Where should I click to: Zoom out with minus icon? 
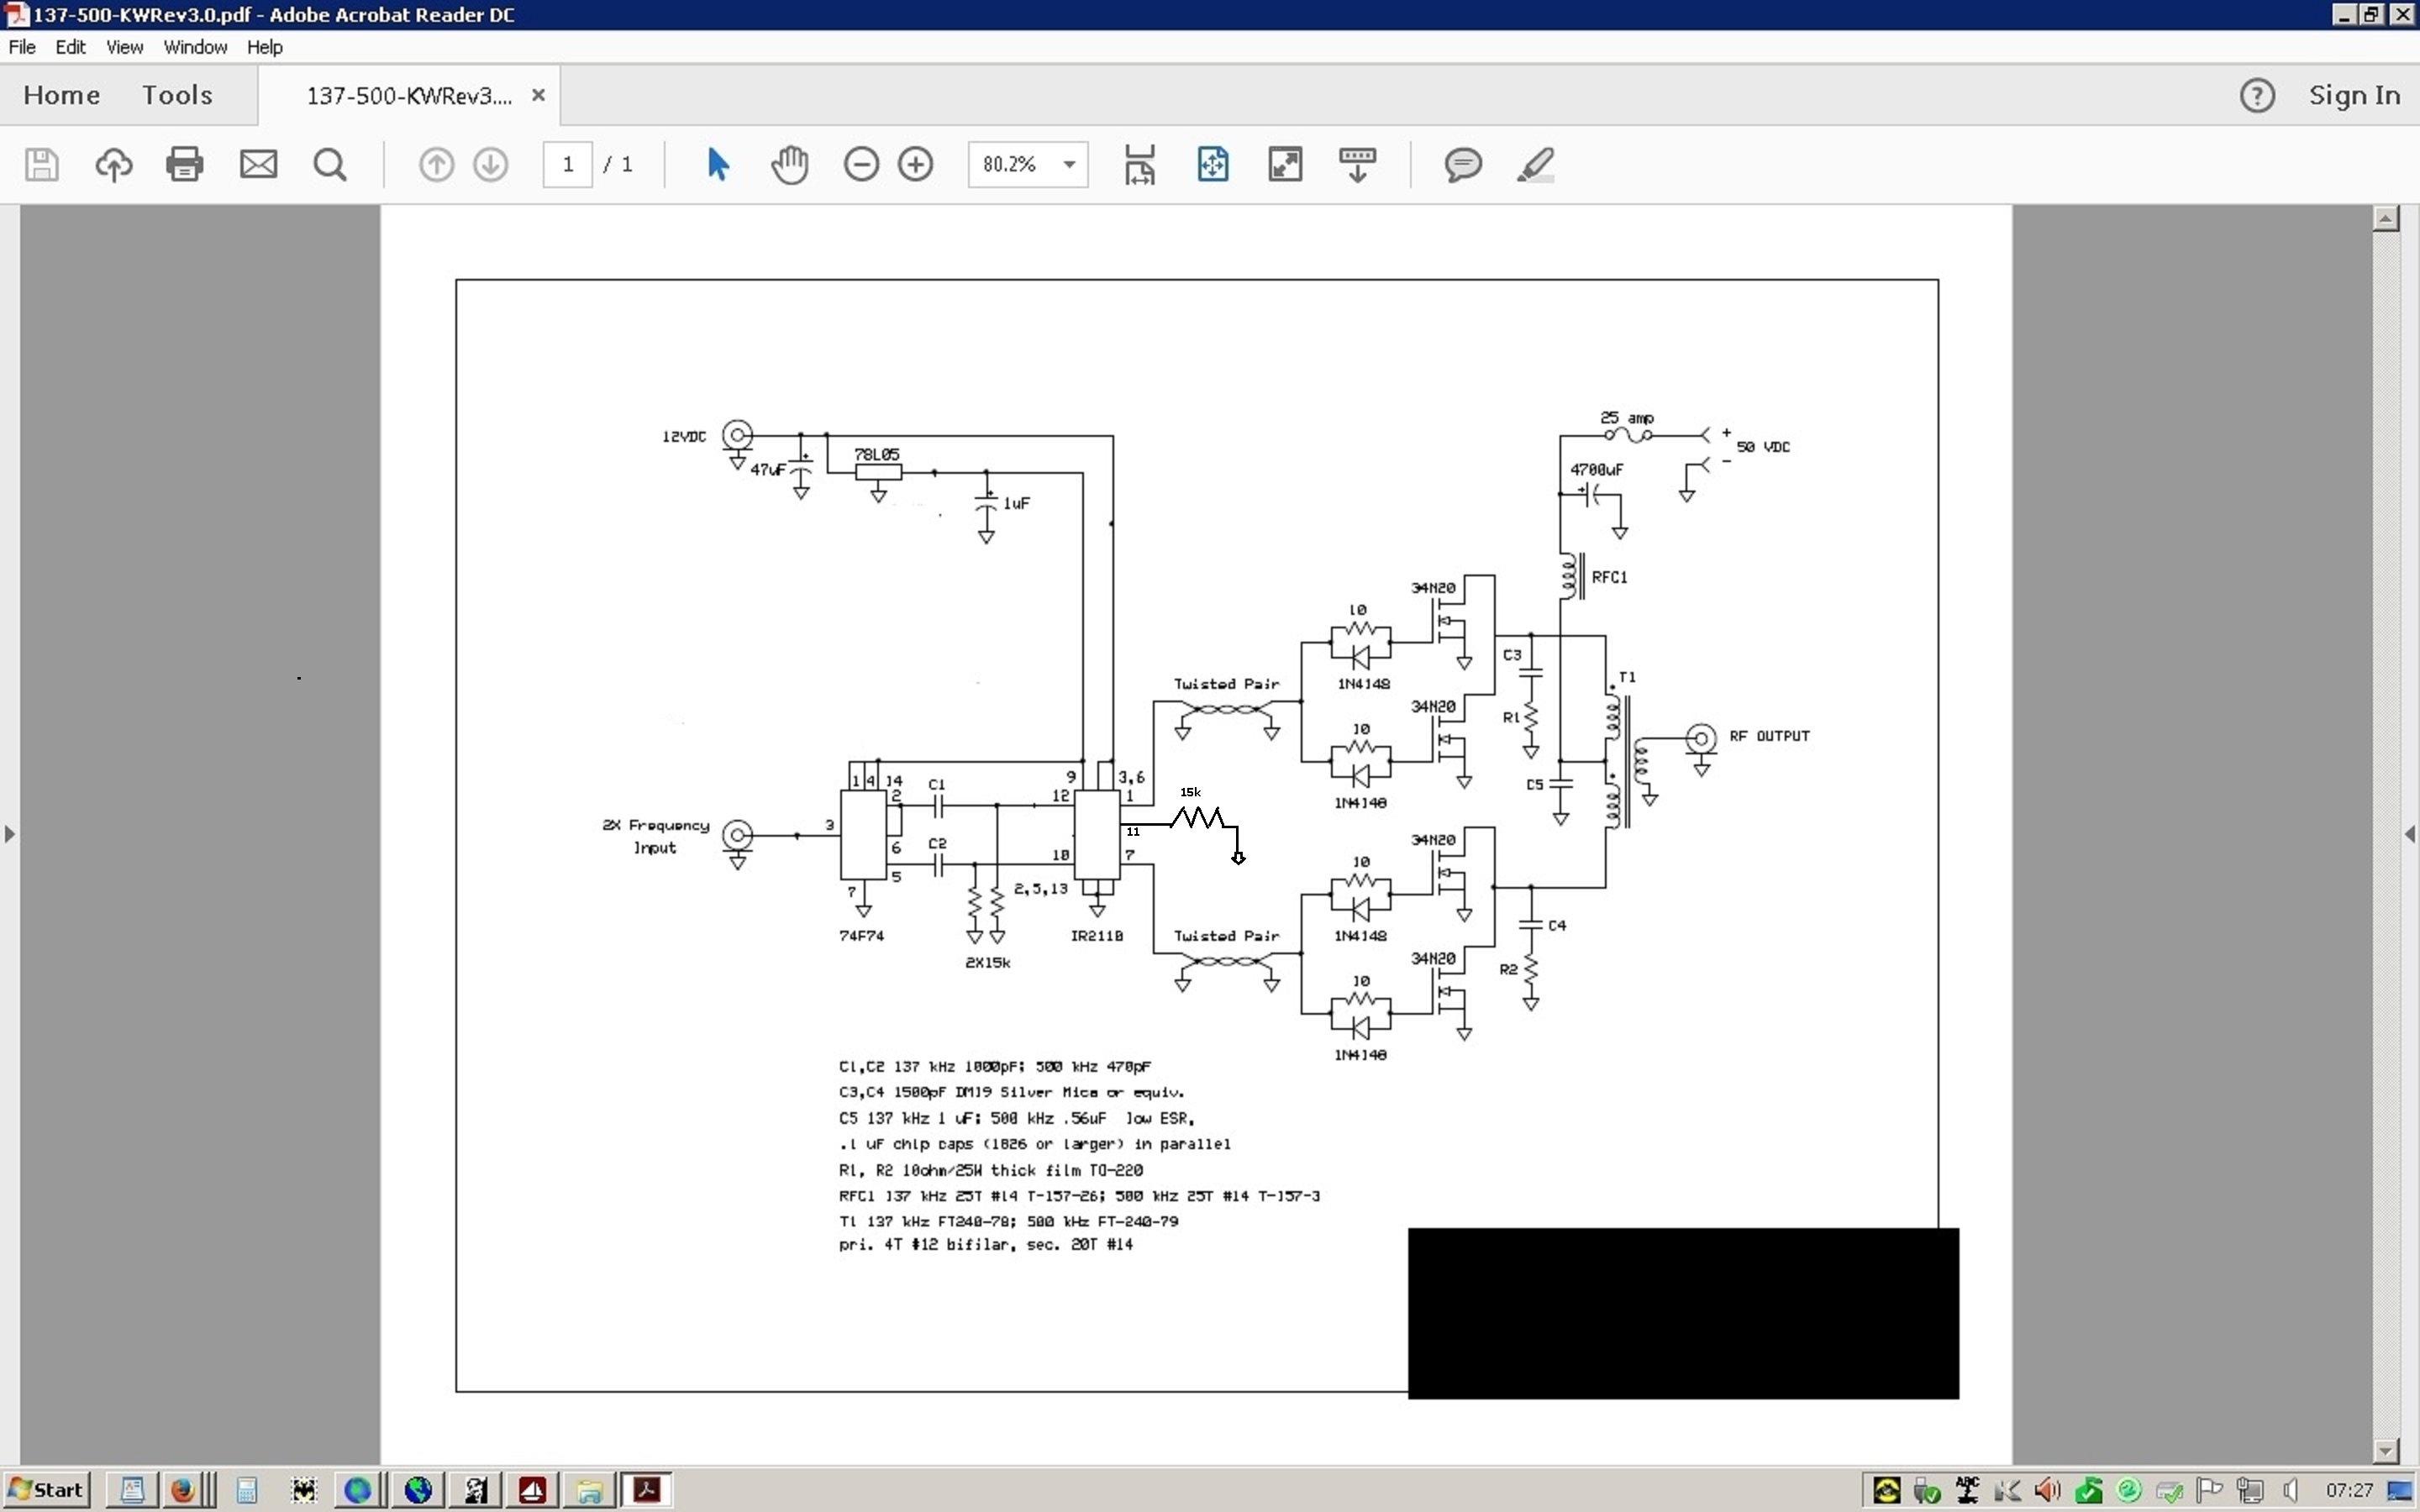click(861, 164)
